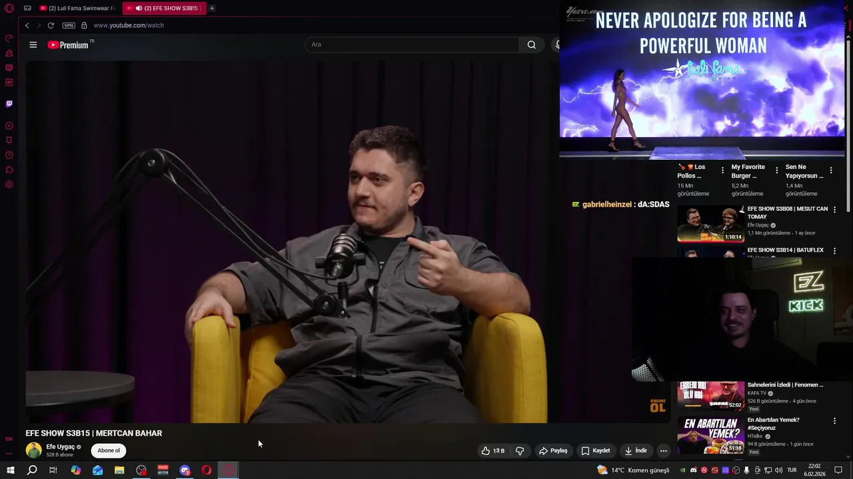Open a new browser tab with plus
Viewport: 853px width, 479px height.
click(x=212, y=8)
